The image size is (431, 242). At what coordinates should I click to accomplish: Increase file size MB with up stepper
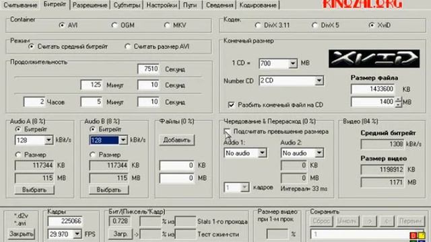[x=398, y=100]
